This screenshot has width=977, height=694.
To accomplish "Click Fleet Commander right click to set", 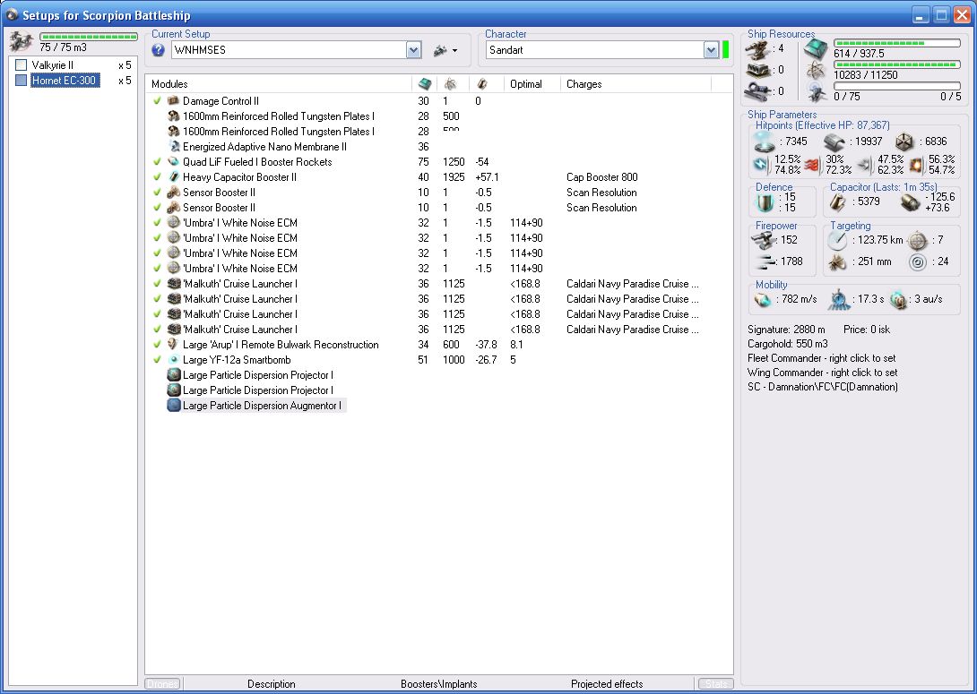I will (x=822, y=358).
